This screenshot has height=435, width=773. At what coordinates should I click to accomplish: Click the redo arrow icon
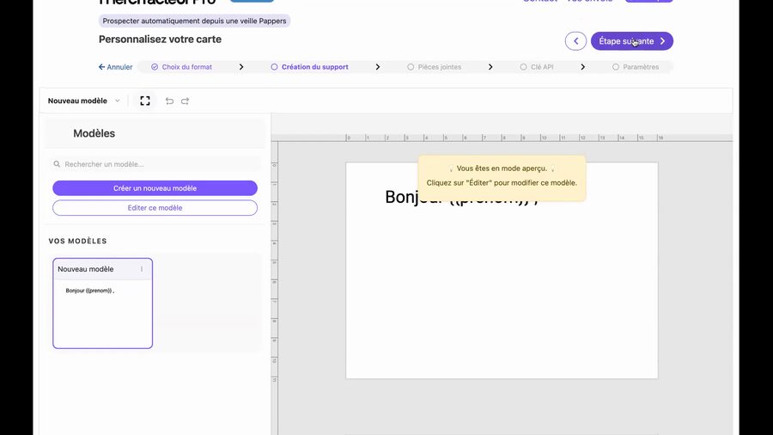(185, 101)
